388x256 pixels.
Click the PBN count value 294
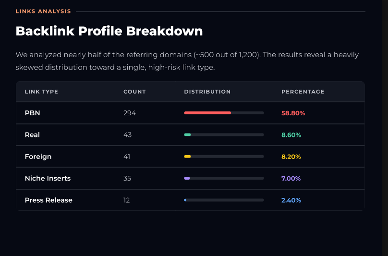[x=130, y=113]
